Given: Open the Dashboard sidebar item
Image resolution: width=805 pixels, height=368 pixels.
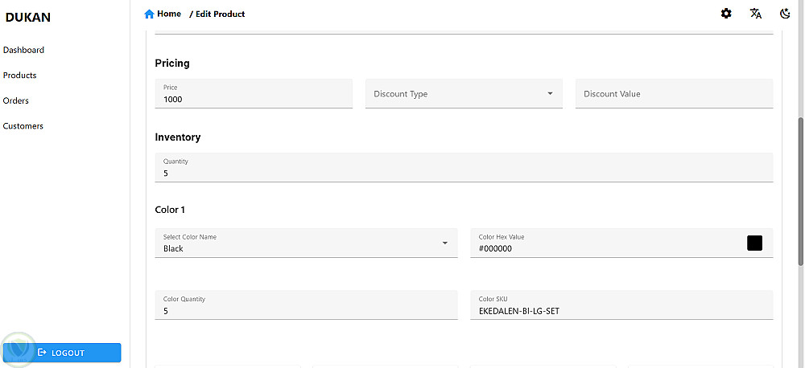Looking at the screenshot, I should [23, 50].
